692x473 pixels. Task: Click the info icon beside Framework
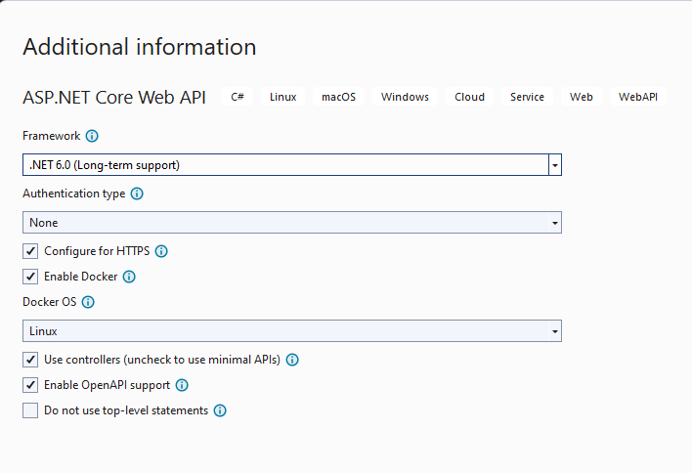93,137
